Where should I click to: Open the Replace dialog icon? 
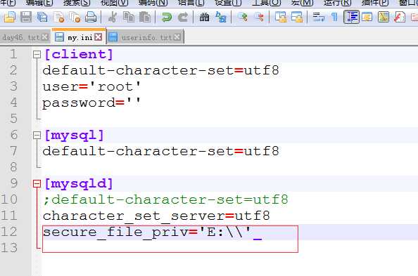pyautogui.click(x=221, y=17)
